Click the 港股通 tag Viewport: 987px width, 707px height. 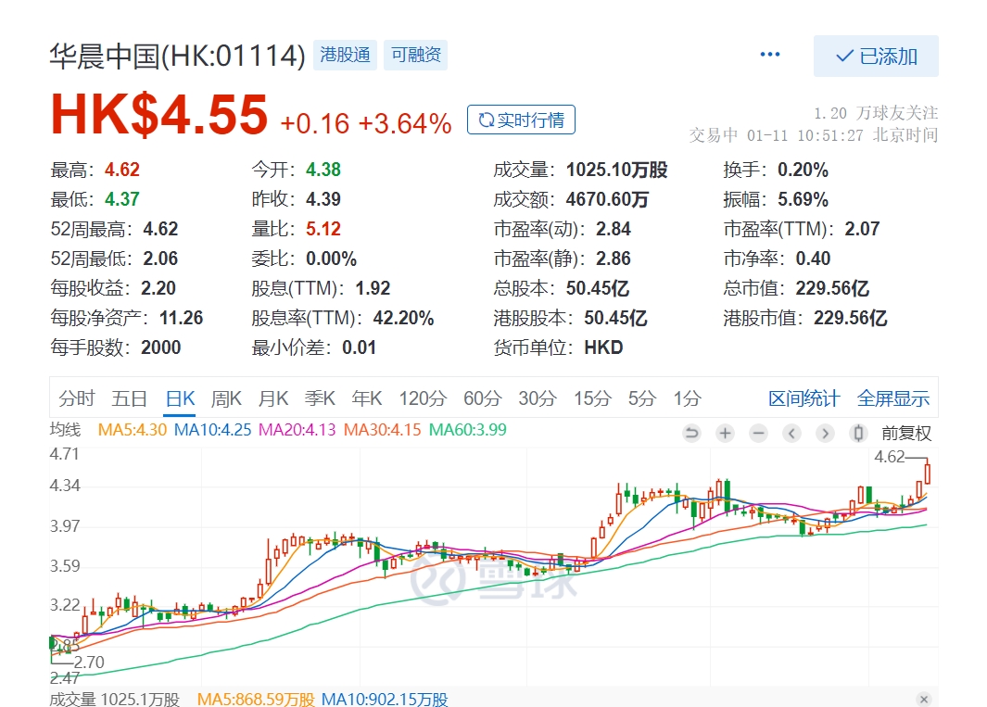[x=344, y=55]
